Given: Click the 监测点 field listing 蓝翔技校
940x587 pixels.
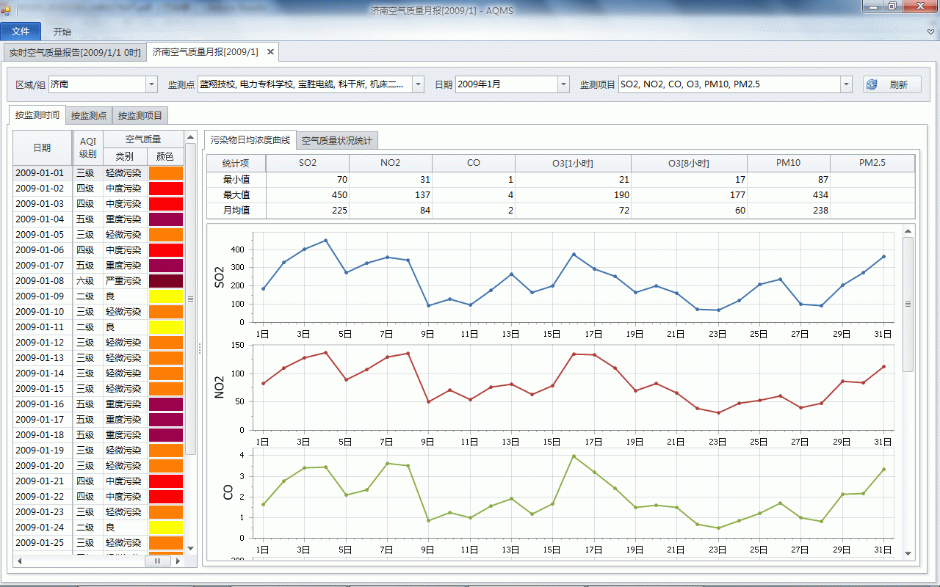Looking at the screenshot, I should coord(305,84).
